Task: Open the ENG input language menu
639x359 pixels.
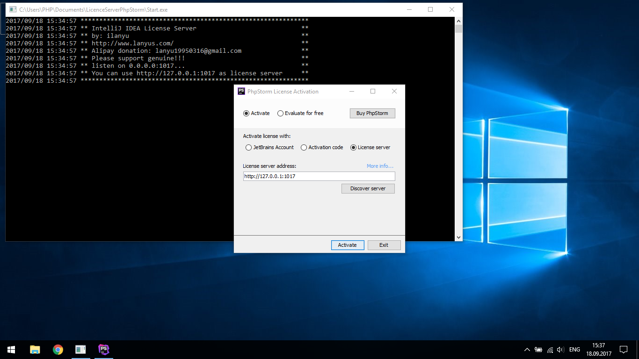Action: point(574,350)
